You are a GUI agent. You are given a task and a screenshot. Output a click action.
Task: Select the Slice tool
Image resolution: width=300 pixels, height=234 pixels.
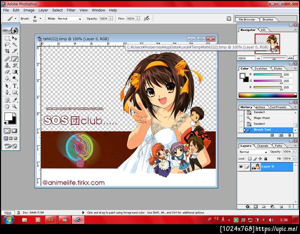coord(14,51)
